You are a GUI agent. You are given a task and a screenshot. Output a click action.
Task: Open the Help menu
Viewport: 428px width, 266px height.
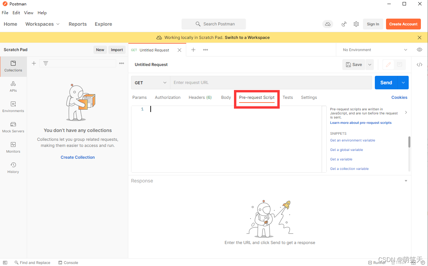[42, 13]
